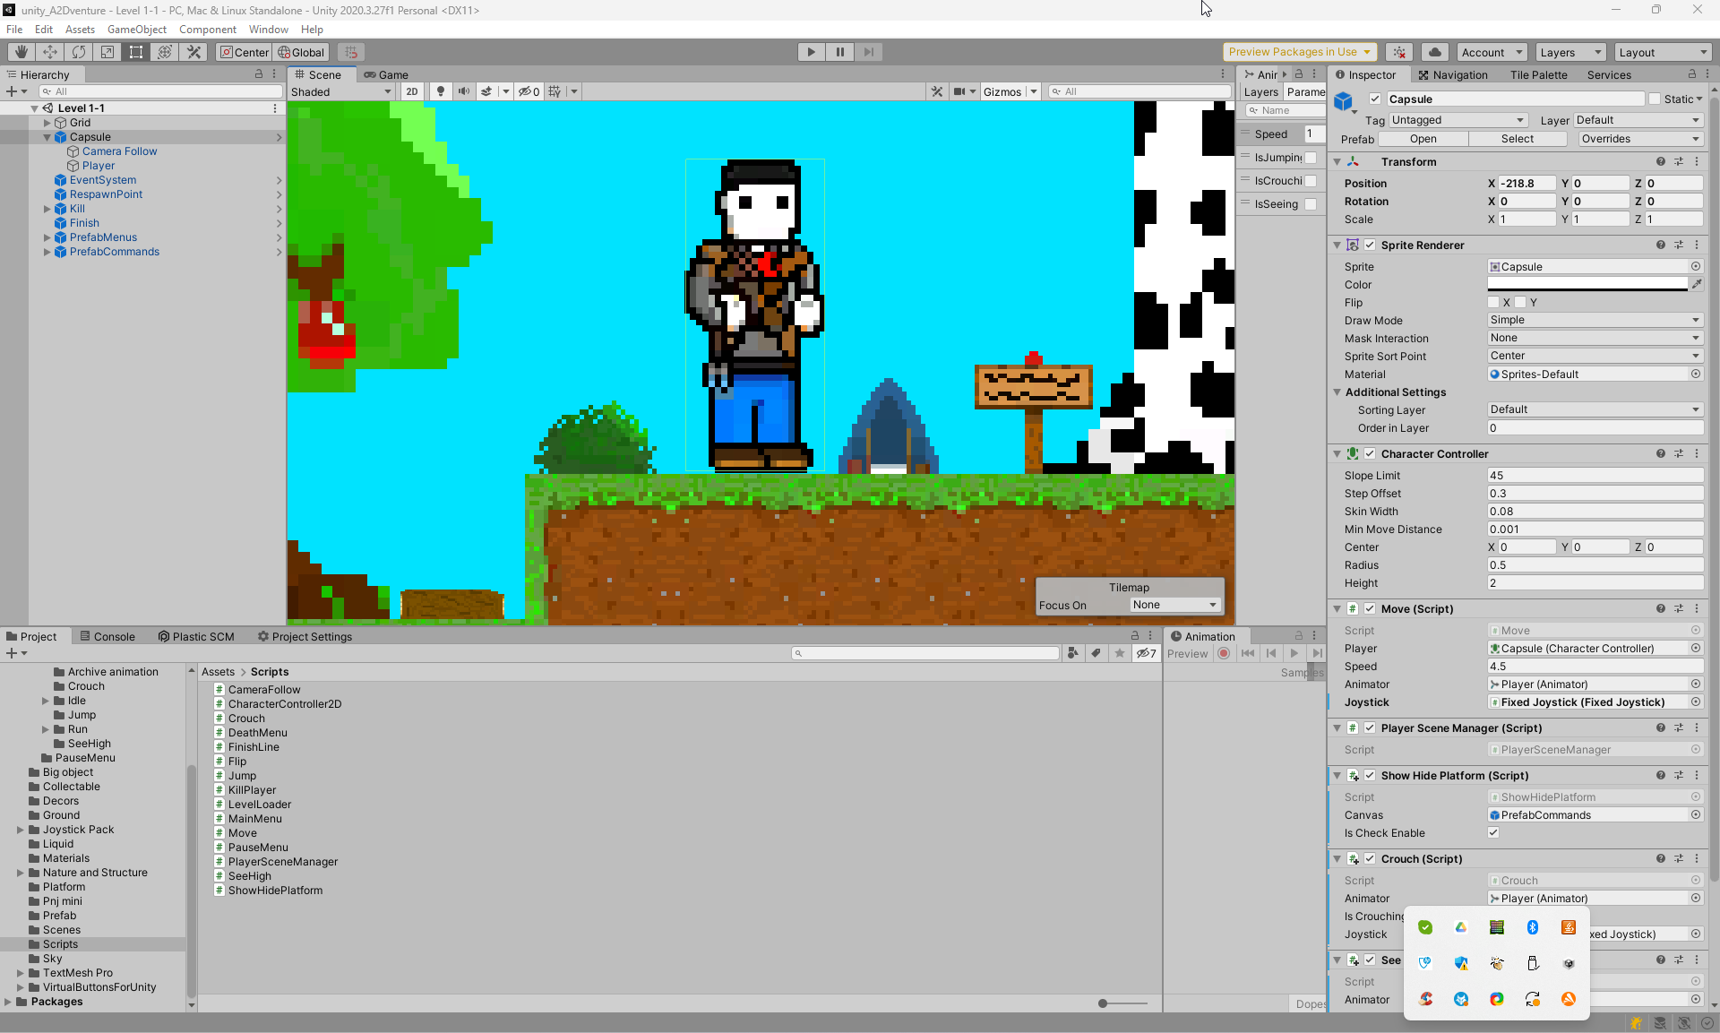Open the Draw Mode dropdown

click(1594, 320)
